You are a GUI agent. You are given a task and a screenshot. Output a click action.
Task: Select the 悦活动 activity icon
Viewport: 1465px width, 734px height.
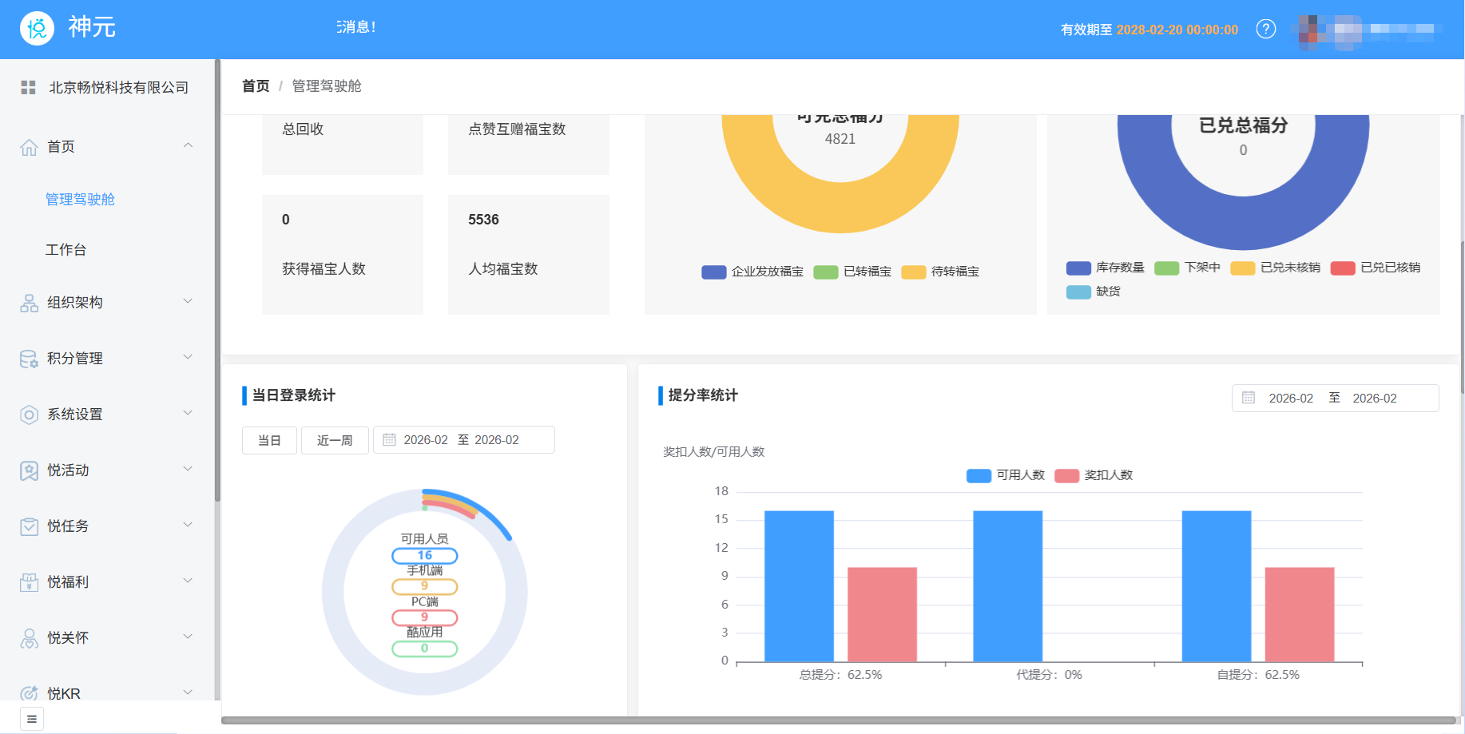coord(28,470)
